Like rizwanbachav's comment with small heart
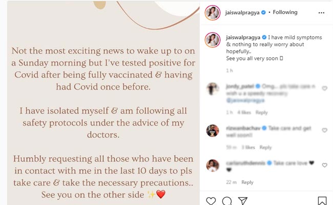The image size is (333, 205). [325, 129]
